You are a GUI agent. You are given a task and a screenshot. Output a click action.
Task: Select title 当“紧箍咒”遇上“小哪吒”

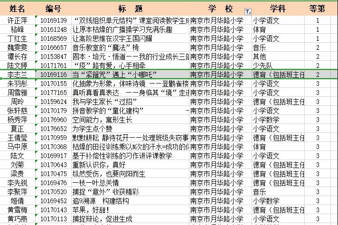[x=114, y=75]
